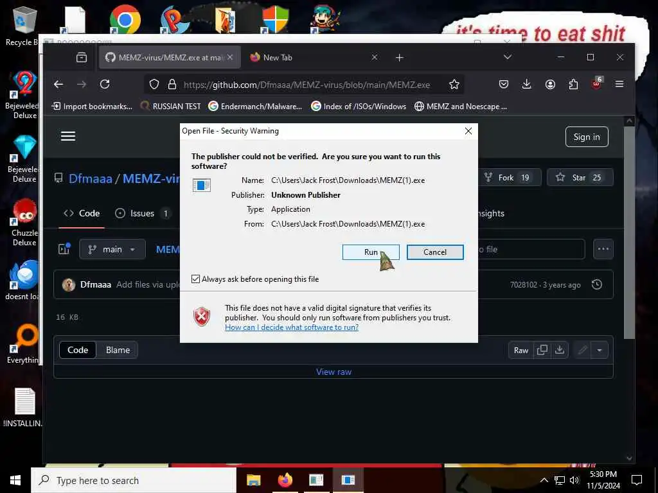
Task: Bookmark this page with the star icon
Action: (454, 84)
